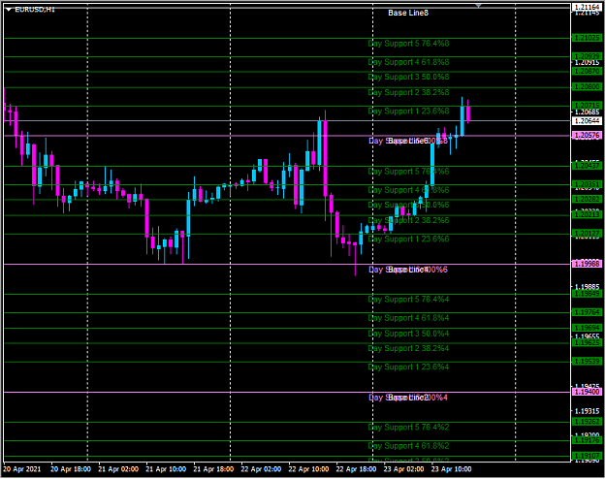Click the Day Support 1 23.6%6 label
This screenshot has width=606, height=479.
(x=408, y=239)
